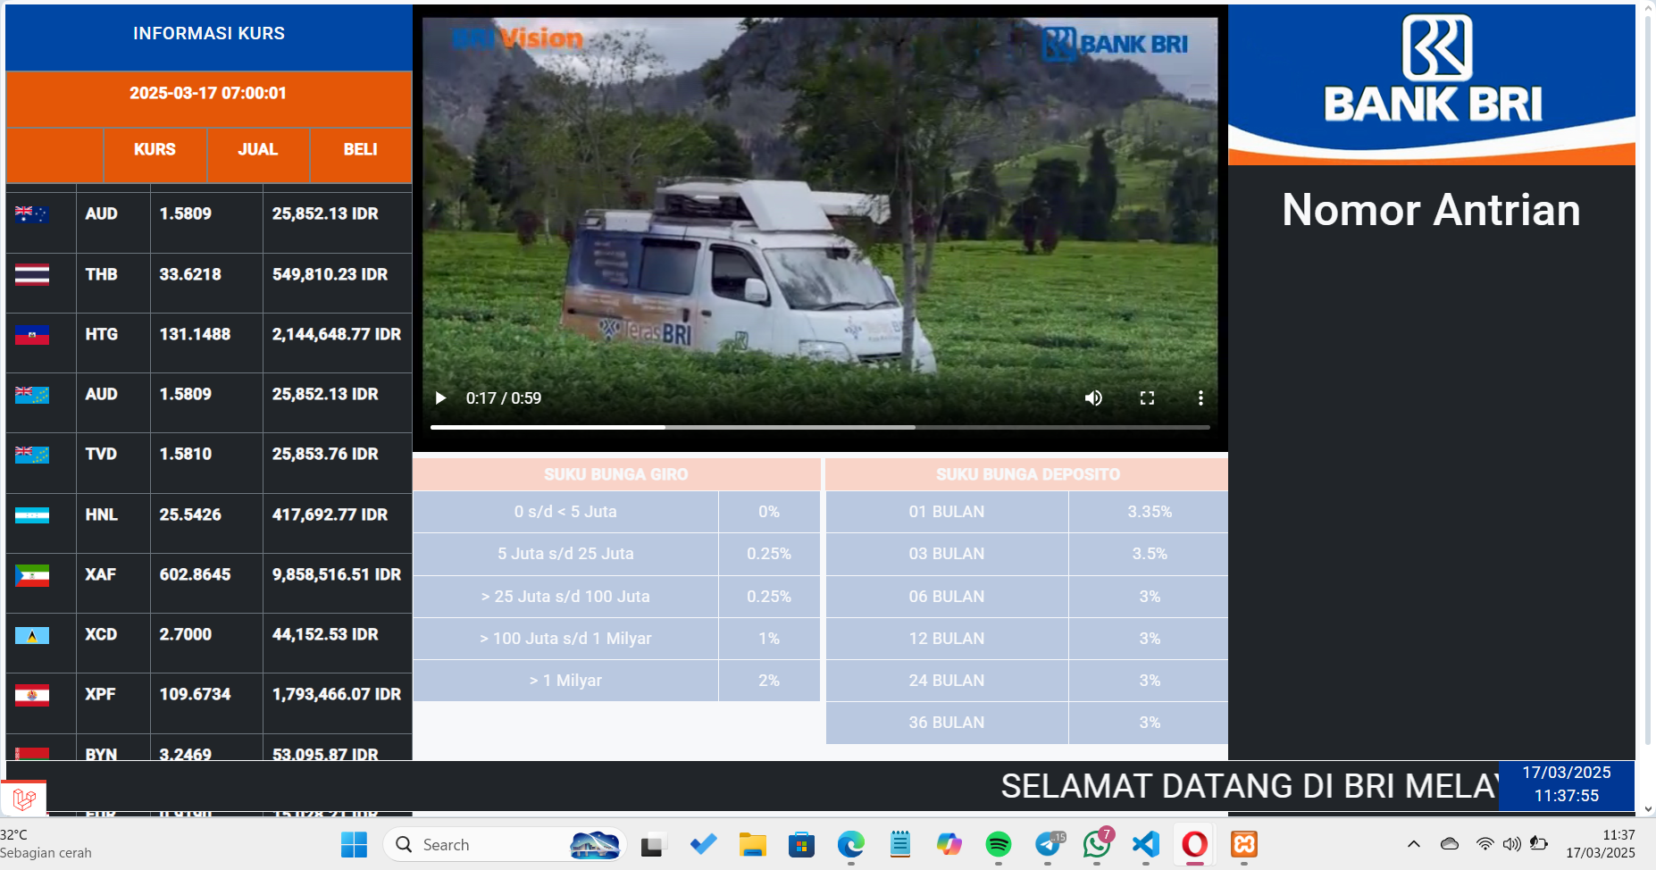Click the '> 1 Milyar' giro row

pyautogui.click(x=616, y=681)
